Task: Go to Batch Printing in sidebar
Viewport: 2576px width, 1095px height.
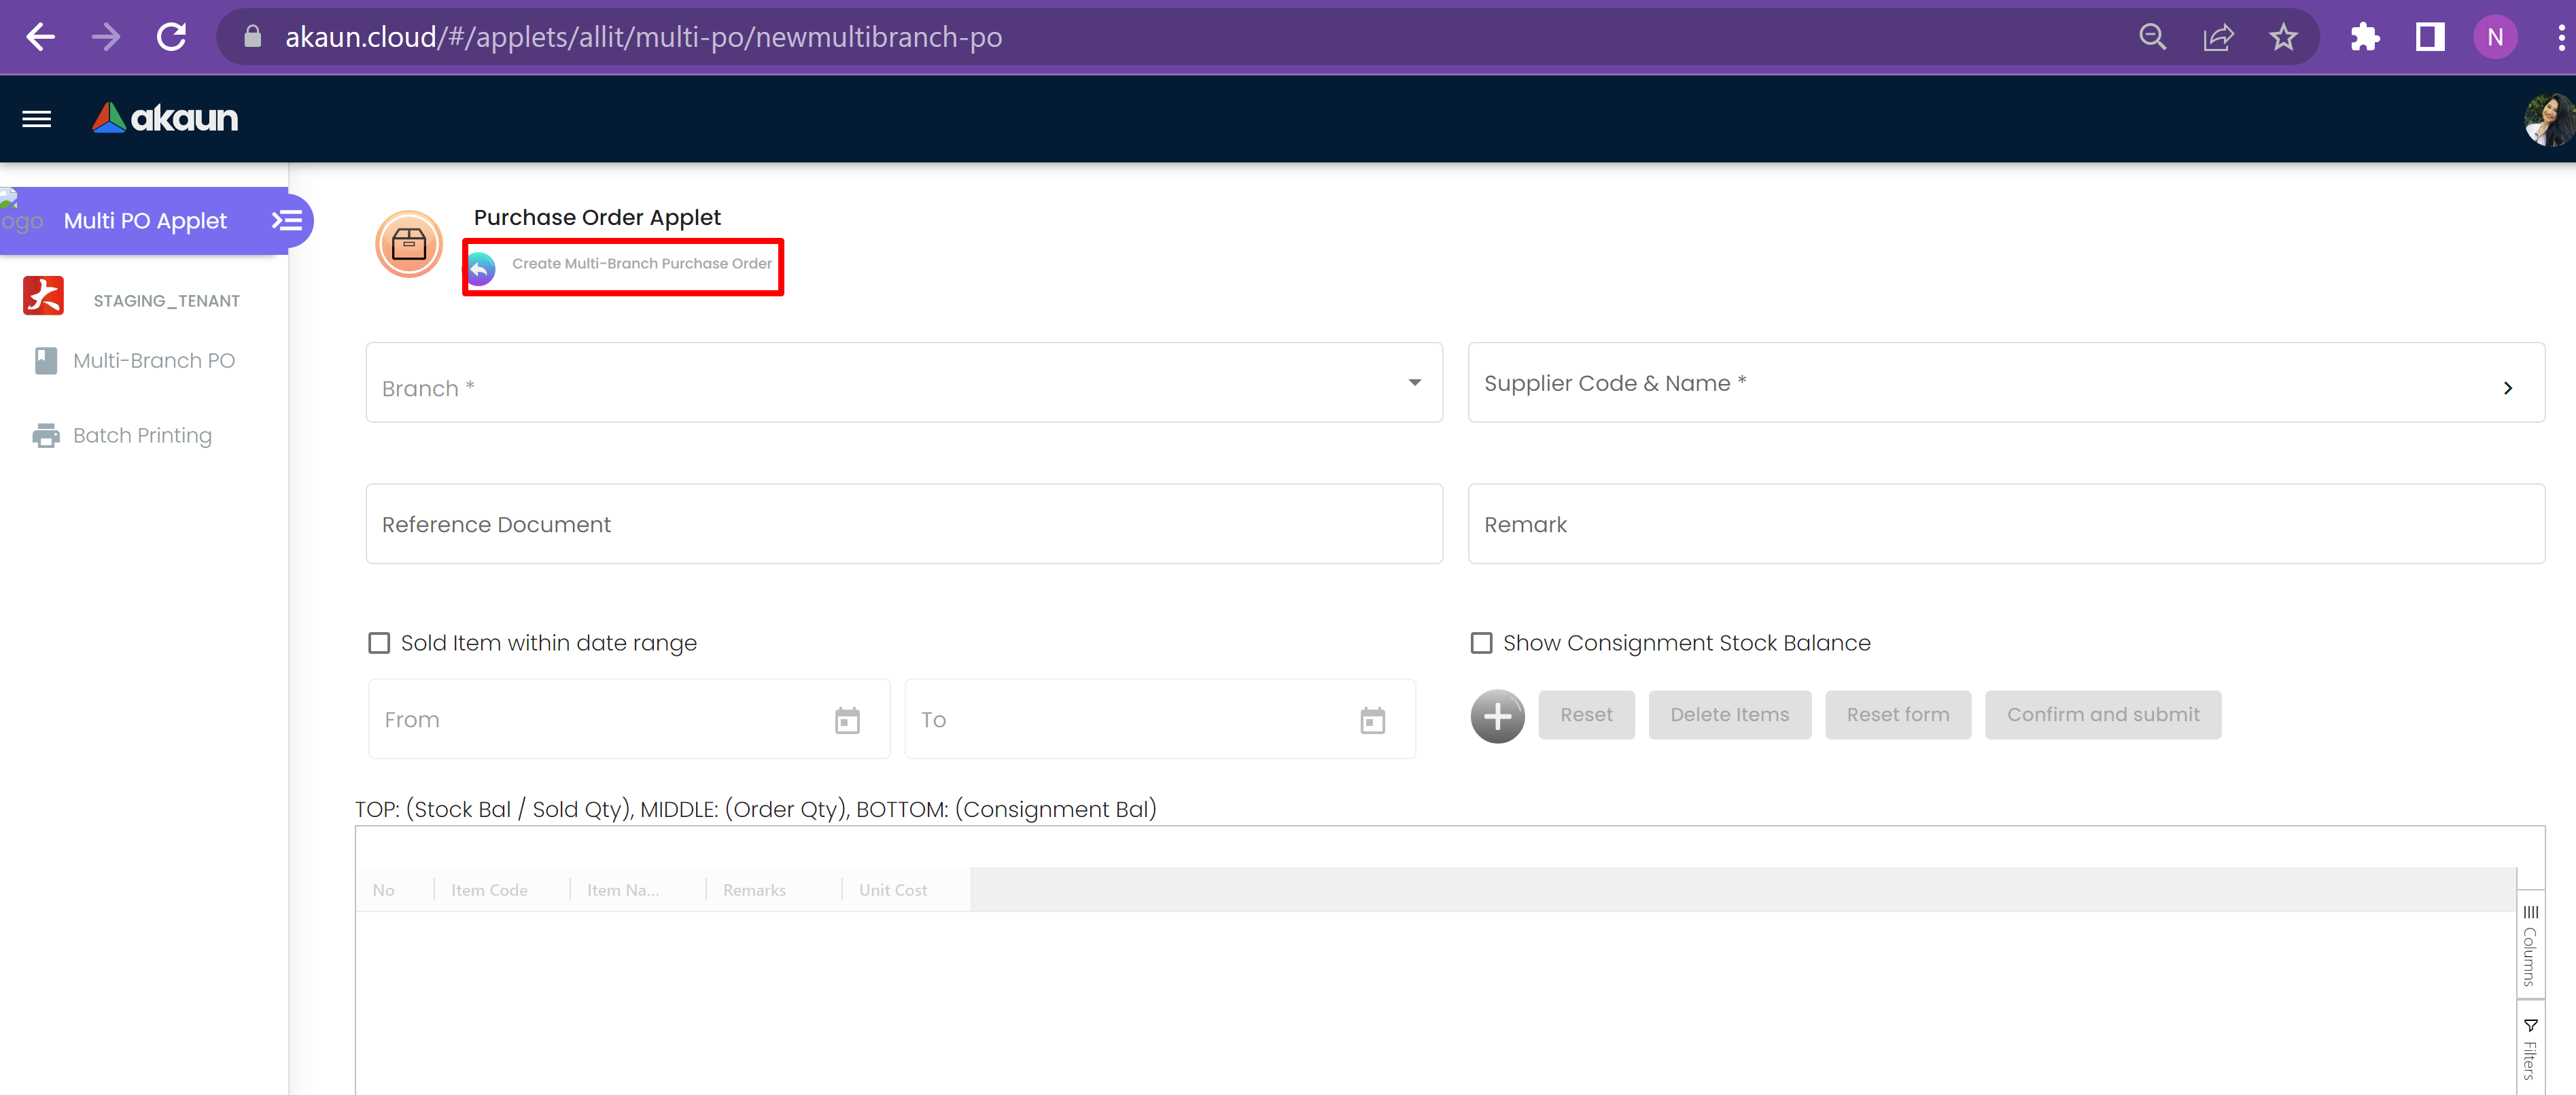Action: click(142, 436)
